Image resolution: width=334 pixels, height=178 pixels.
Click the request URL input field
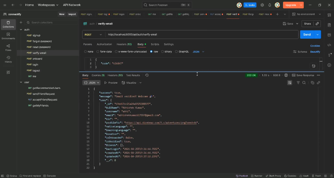pyautogui.click(x=201, y=34)
